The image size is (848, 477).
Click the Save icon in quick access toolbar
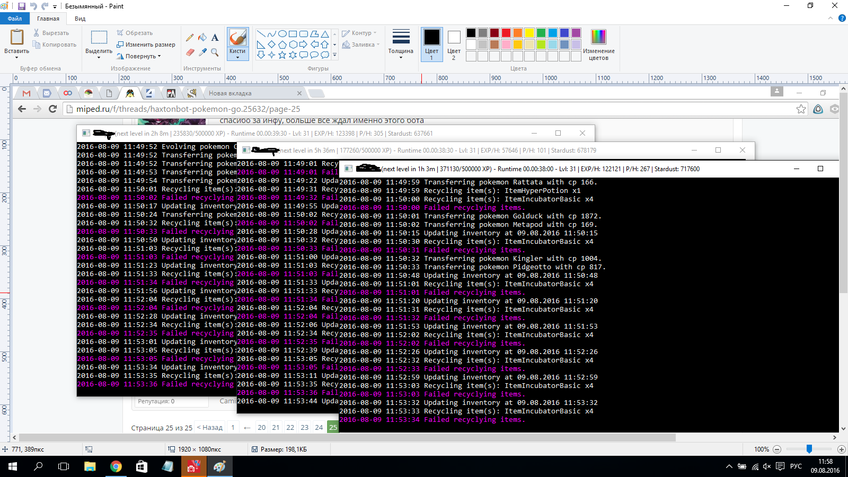22,6
